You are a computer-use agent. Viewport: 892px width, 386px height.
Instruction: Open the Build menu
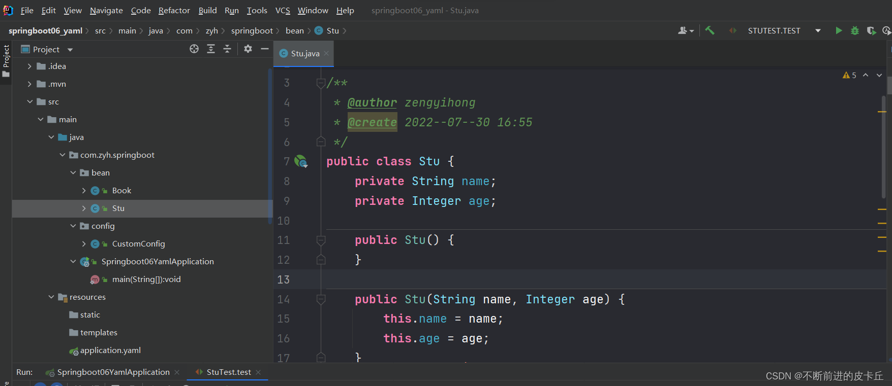click(207, 10)
